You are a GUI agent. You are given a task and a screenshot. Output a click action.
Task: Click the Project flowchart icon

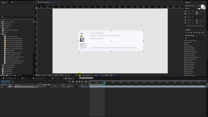point(34,22)
